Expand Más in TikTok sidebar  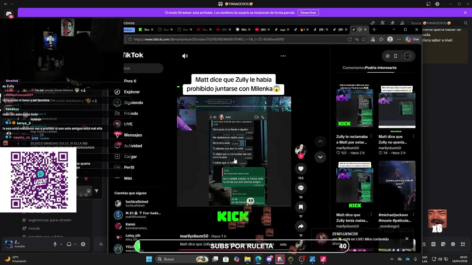[123, 178]
